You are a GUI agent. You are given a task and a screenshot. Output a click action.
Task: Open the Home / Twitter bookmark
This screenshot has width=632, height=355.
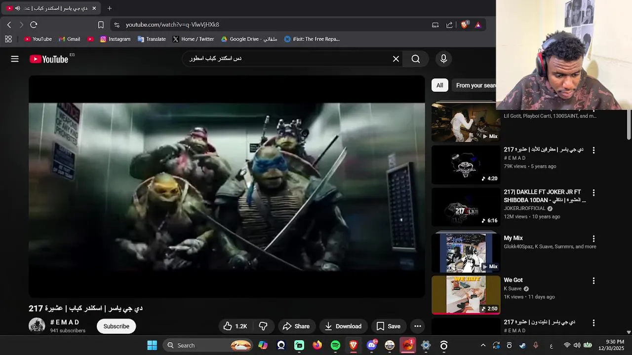pyautogui.click(x=193, y=39)
